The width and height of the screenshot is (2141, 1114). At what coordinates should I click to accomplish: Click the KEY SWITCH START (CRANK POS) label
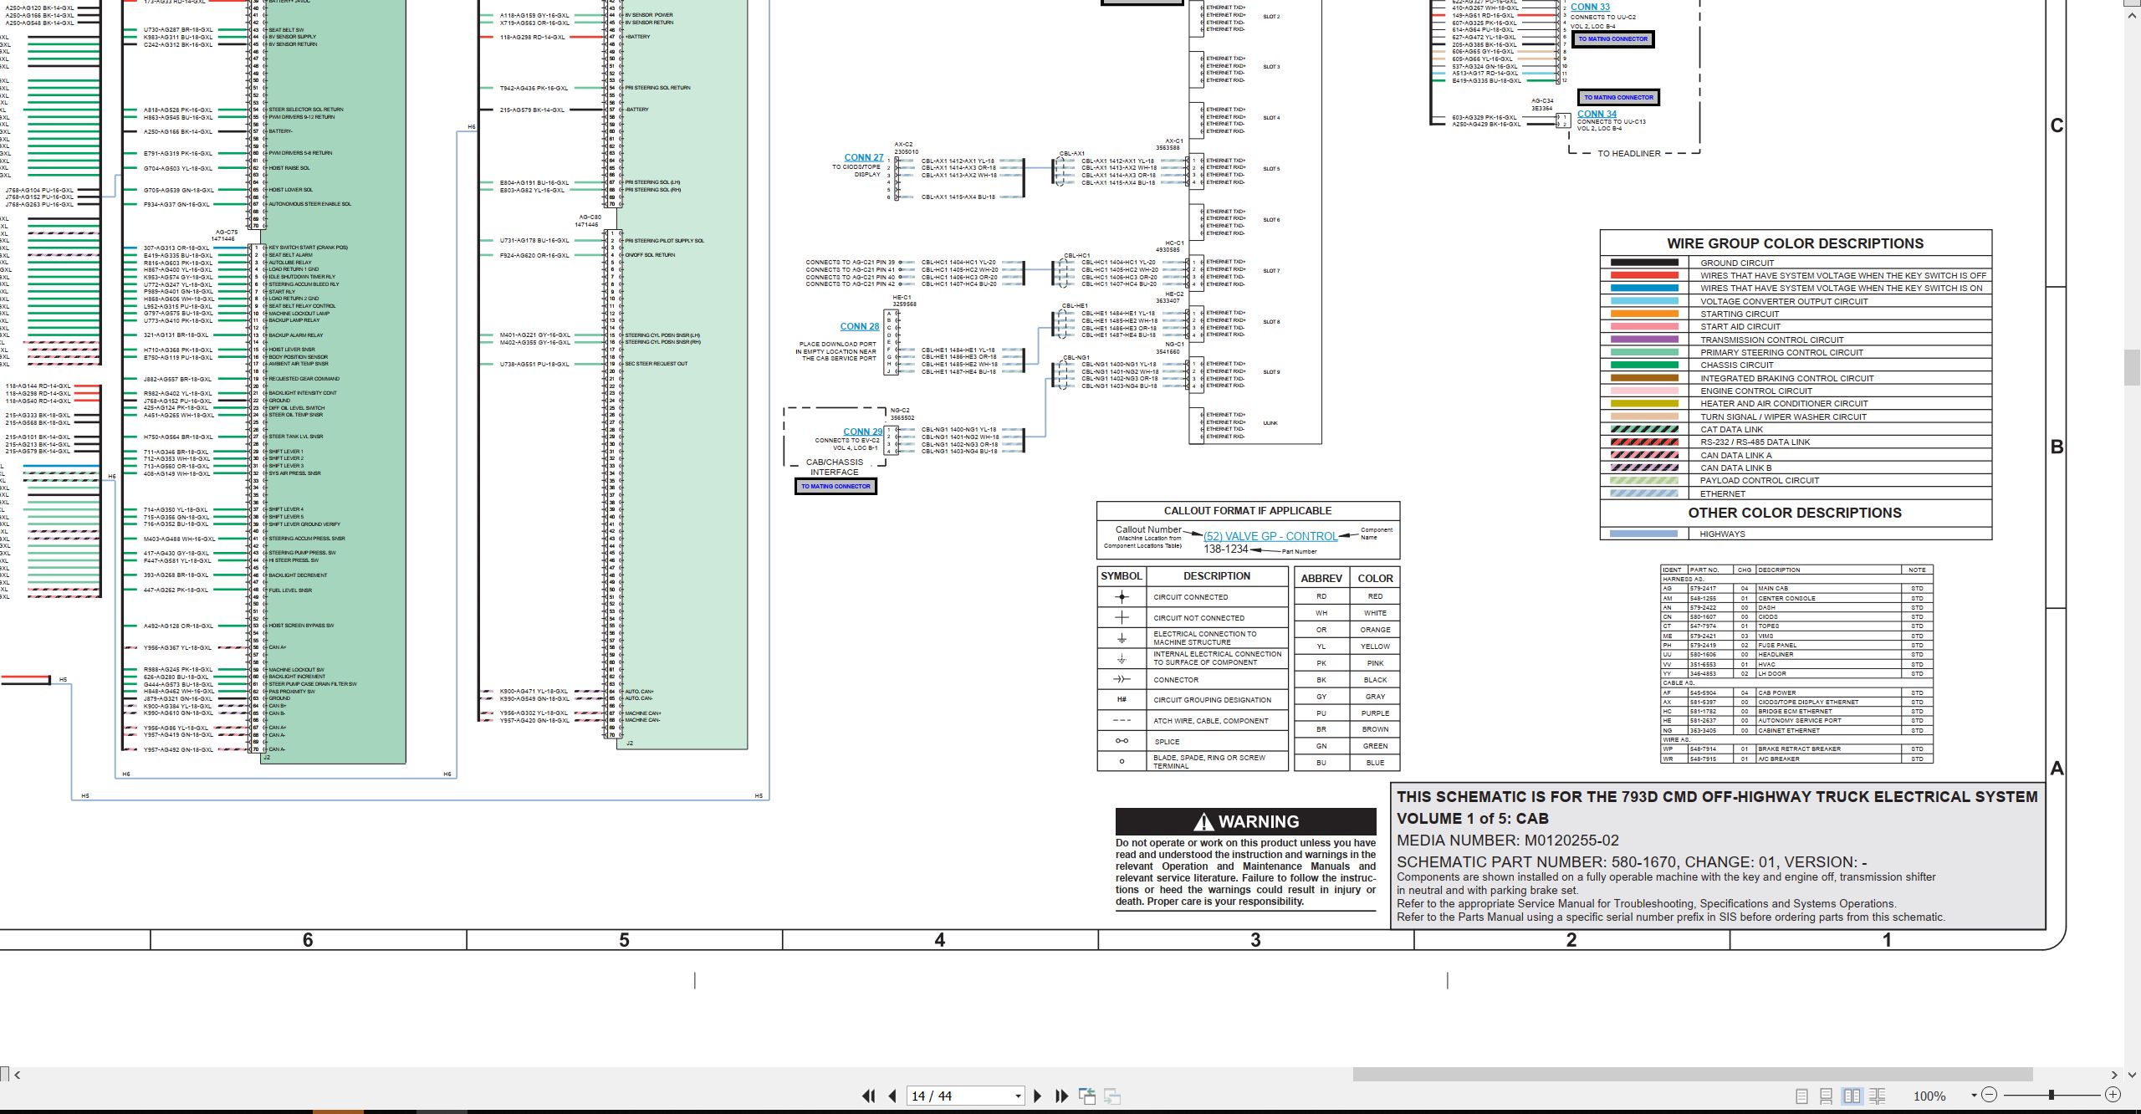308,248
